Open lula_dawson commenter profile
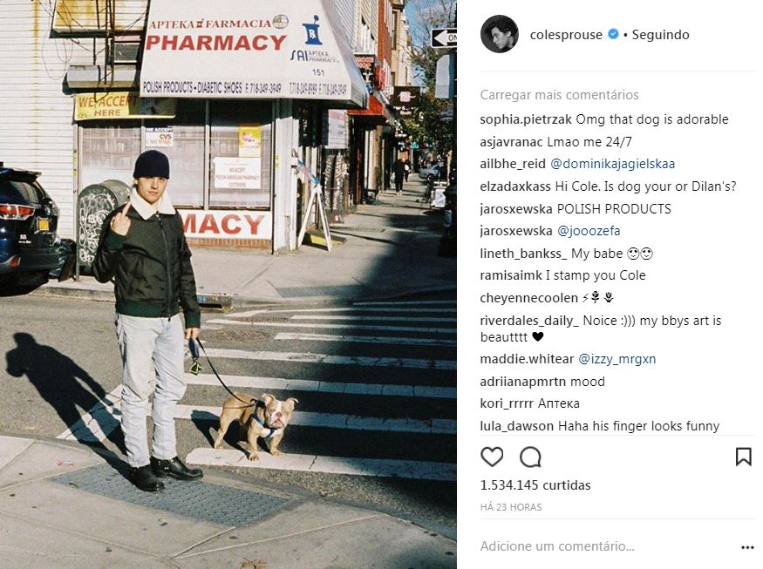763x569 pixels. click(x=517, y=426)
